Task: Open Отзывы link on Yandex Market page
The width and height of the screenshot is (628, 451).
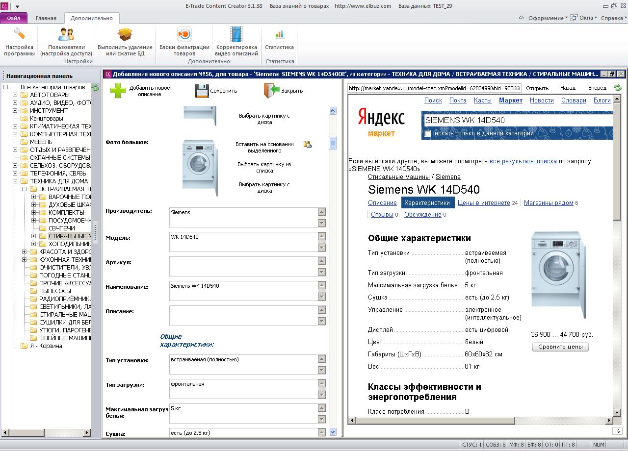Action: (382, 214)
